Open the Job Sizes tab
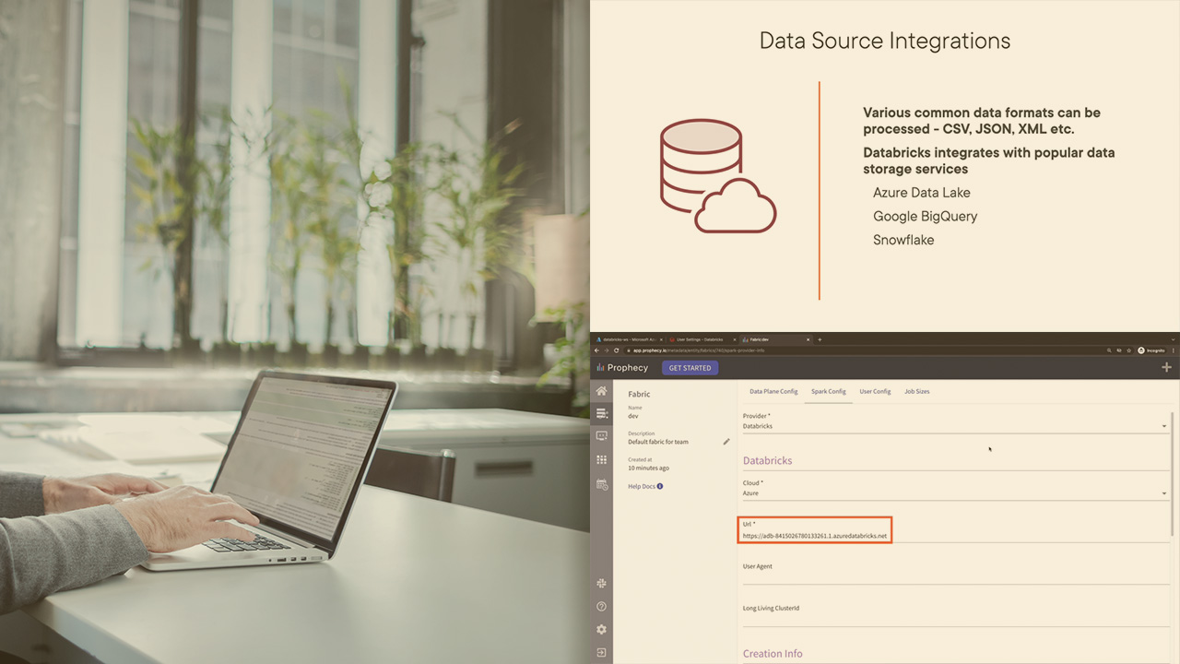 tap(916, 391)
